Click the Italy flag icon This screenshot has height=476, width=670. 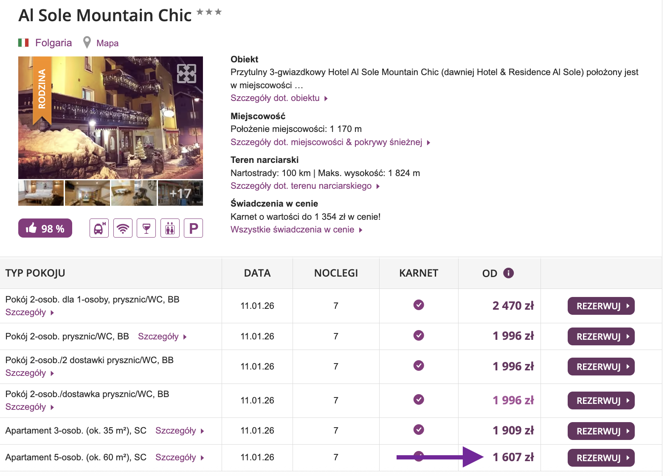coord(23,43)
